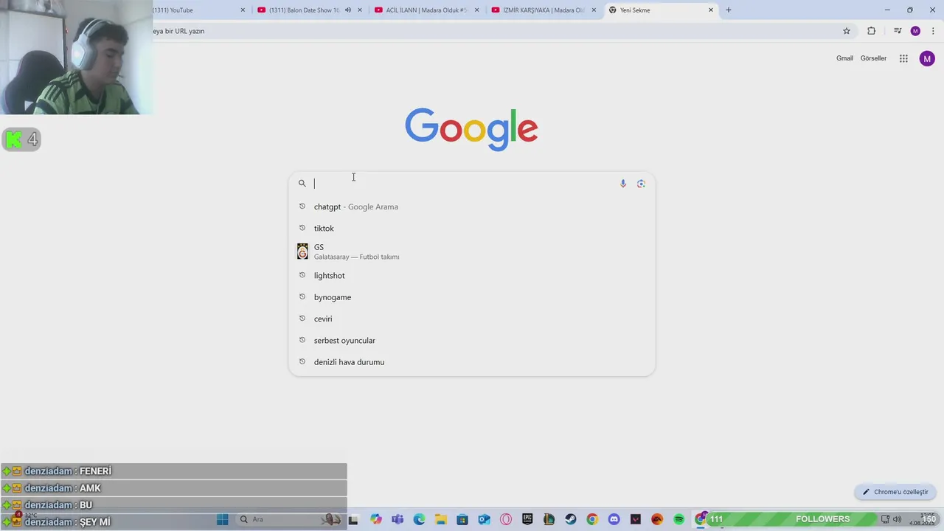Open Task View from the taskbar
Screen dimensions: 944x531
click(353, 519)
